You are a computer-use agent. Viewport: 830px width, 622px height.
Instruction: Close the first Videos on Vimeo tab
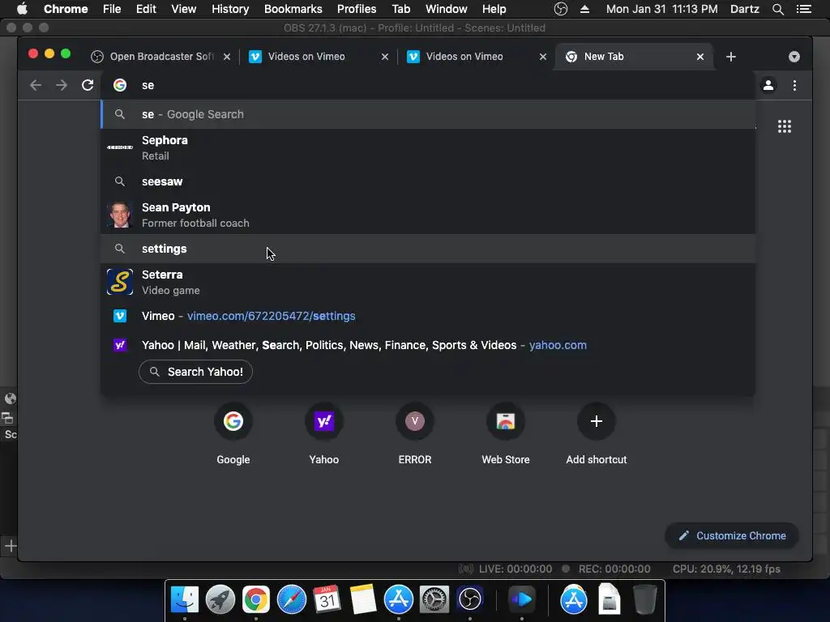click(385, 57)
